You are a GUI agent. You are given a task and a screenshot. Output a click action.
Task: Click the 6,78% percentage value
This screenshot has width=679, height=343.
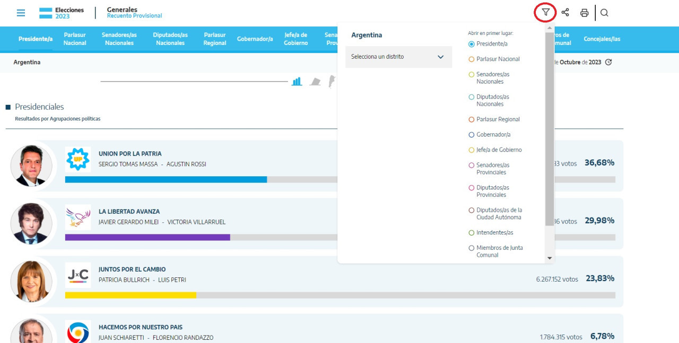pyautogui.click(x=602, y=336)
